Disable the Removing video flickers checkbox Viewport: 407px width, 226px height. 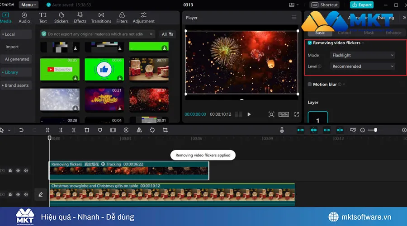tap(310, 43)
